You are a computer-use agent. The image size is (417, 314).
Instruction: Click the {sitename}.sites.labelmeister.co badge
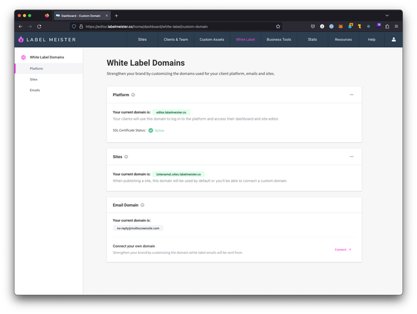[179, 174]
